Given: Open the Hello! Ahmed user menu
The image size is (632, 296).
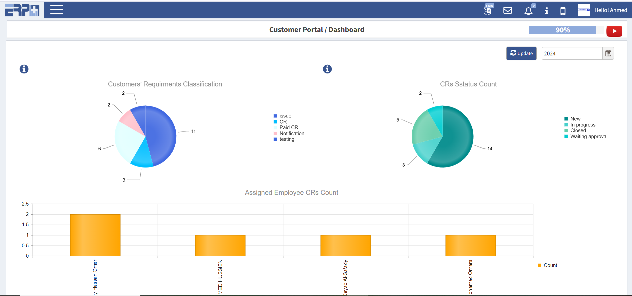Looking at the screenshot, I should click(610, 10).
